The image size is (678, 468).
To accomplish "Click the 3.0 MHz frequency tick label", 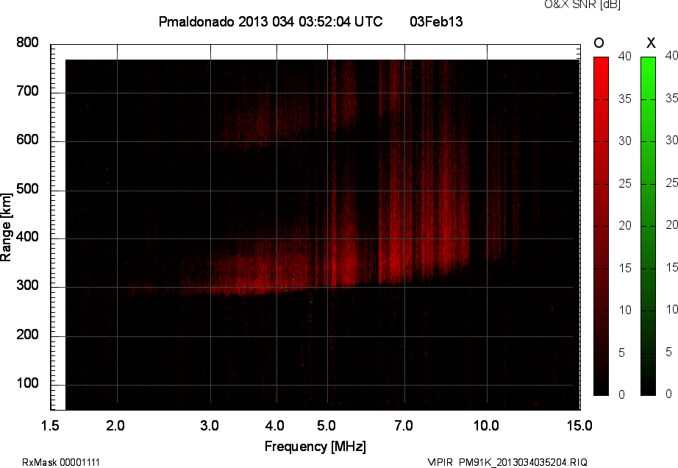I will coord(210,425).
